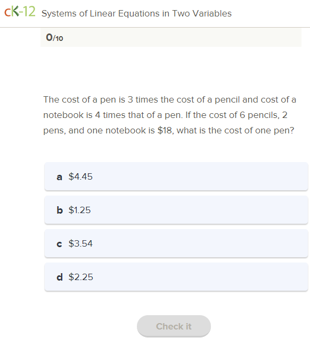Select answer option a $4.45

tap(176, 176)
